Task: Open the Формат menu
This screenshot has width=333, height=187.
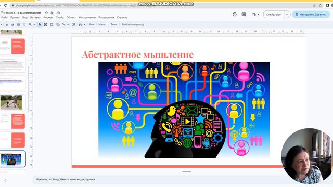Action: (x=48, y=17)
